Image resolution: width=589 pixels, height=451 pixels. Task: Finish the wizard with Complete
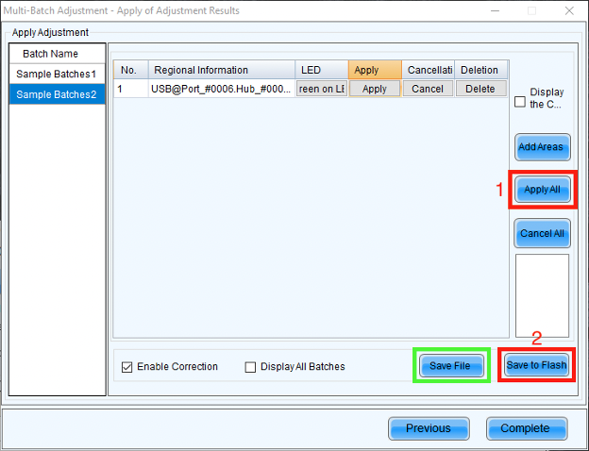(525, 428)
